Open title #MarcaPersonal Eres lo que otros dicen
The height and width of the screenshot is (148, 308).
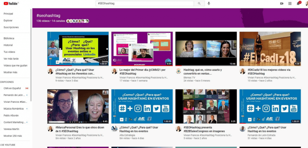tap(80, 129)
